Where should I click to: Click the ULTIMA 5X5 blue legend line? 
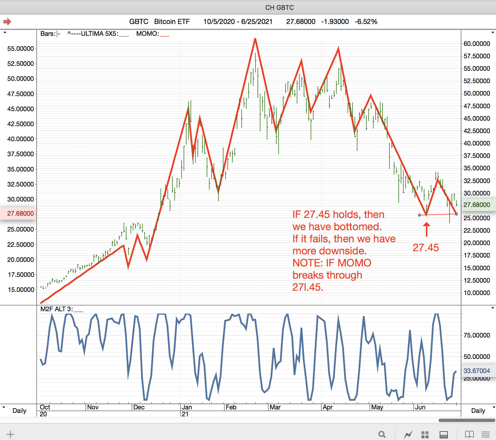[x=124, y=36]
